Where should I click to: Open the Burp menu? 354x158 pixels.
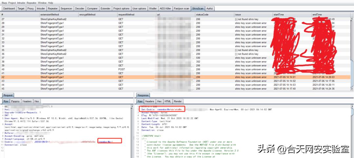coord(4,3)
